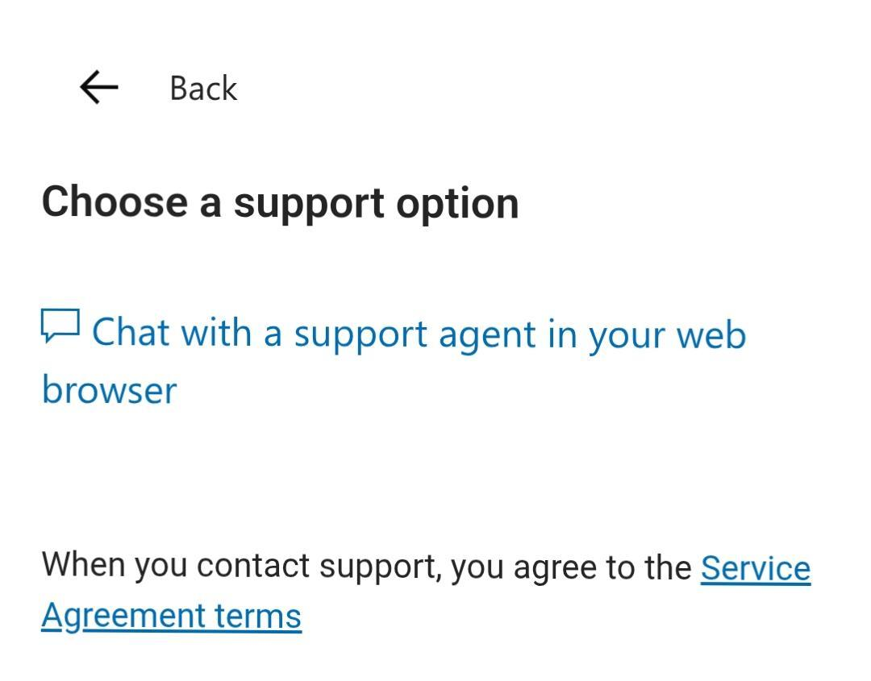Select the blue chat bubble icon

click(60, 326)
